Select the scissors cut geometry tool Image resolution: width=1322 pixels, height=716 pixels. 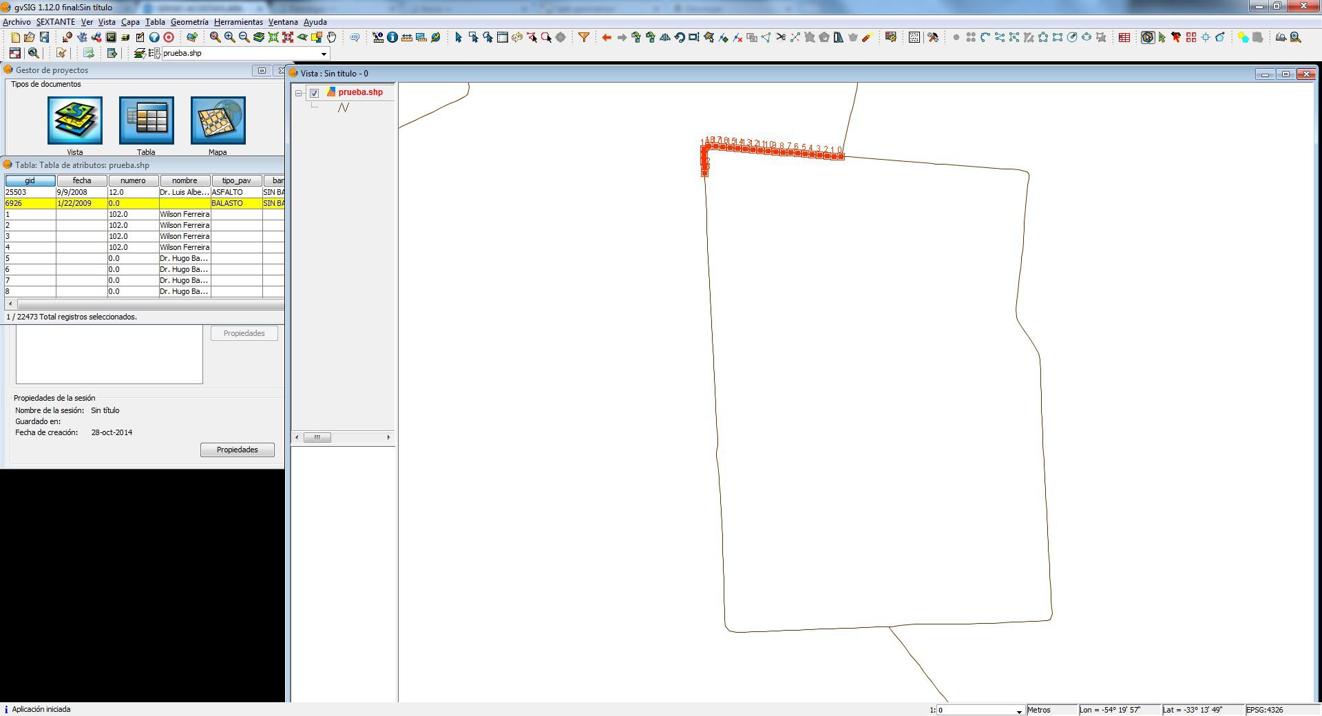pos(781,38)
